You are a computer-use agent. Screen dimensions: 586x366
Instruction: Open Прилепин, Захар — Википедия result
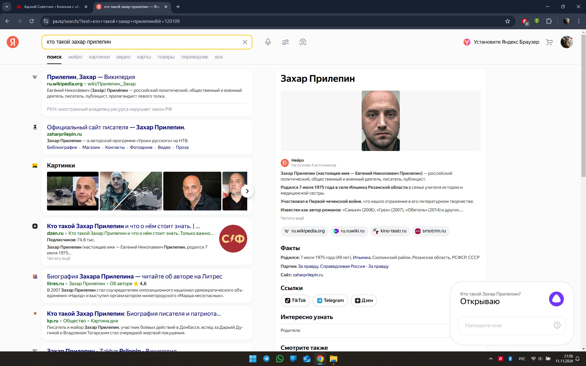tap(91, 77)
